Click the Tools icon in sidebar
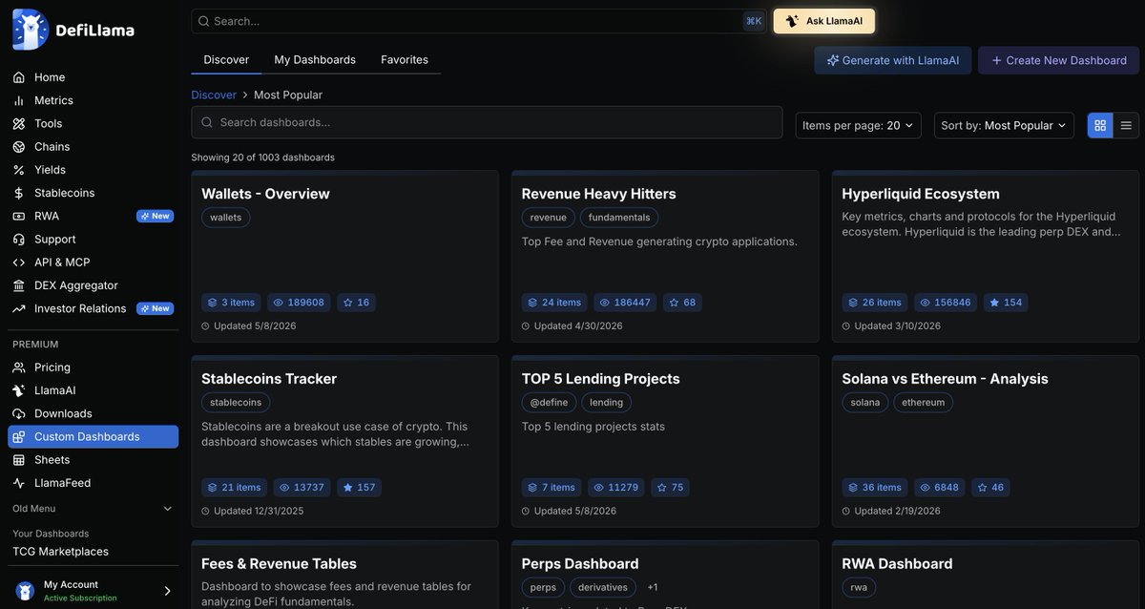Viewport: 1145px width, 609px height. pyautogui.click(x=19, y=123)
